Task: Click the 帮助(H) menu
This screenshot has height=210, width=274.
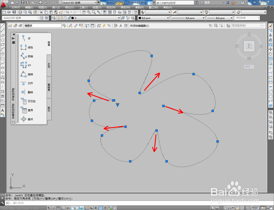Action: pyautogui.click(x=168, y=7)
